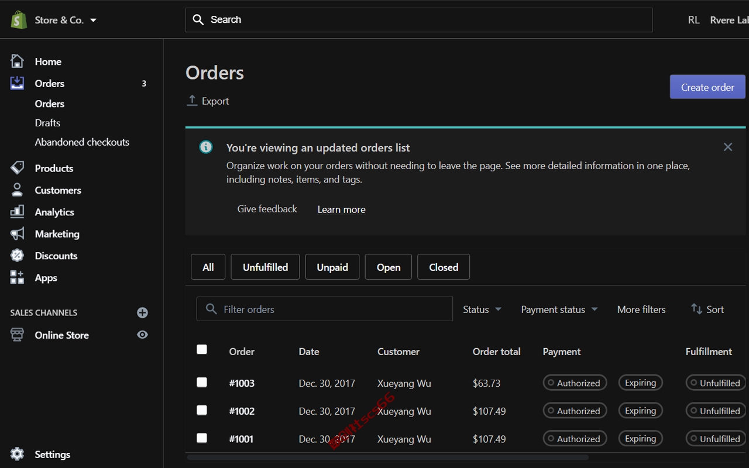This screenshot has width=749, height=468.
Task: Focus the top Search field
Action: (x=419, y=20)
